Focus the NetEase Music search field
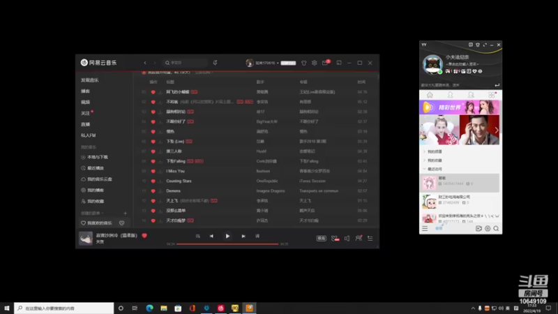Image resolution: width=558 pixels, height=314 pixels. point(185,63)
